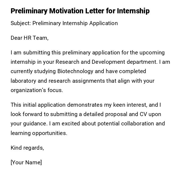Click the word "Biotechnology"
This screenshot has width=186, height=179.
[75, 71]
